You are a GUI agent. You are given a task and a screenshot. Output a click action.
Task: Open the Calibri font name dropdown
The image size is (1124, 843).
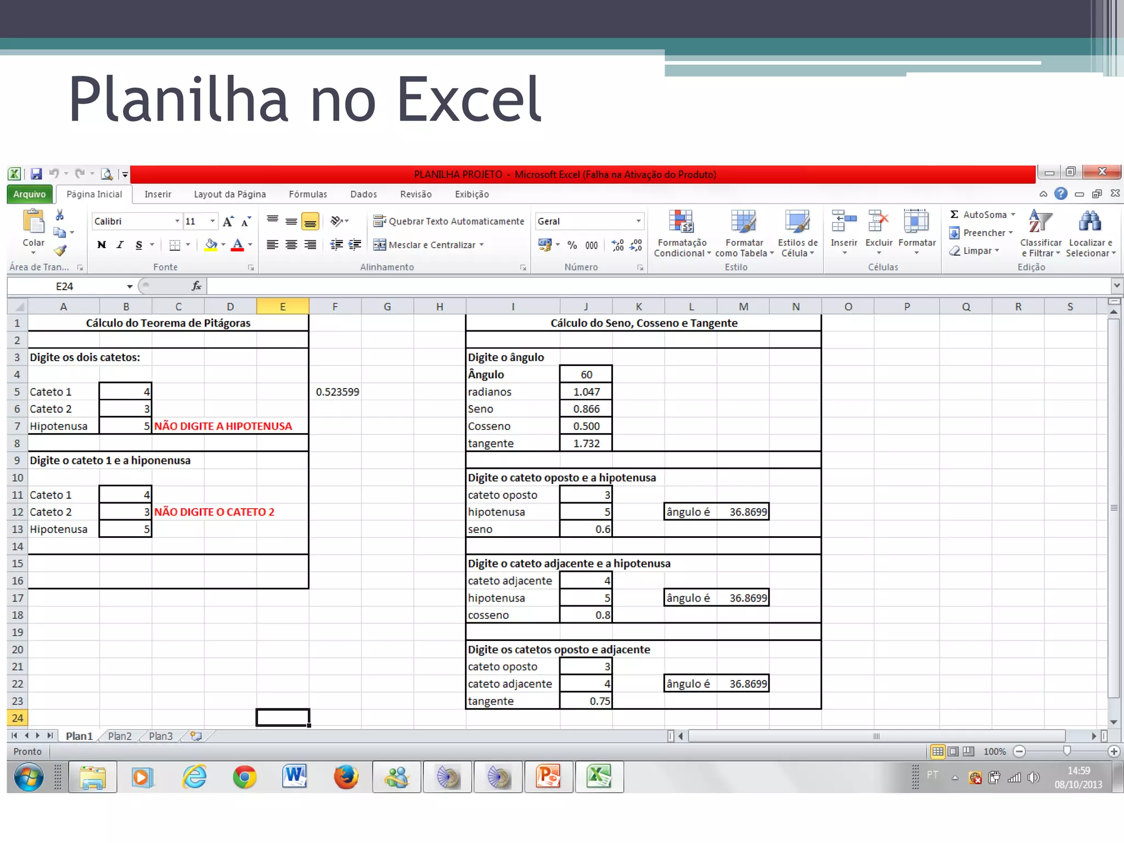[177, 221]
